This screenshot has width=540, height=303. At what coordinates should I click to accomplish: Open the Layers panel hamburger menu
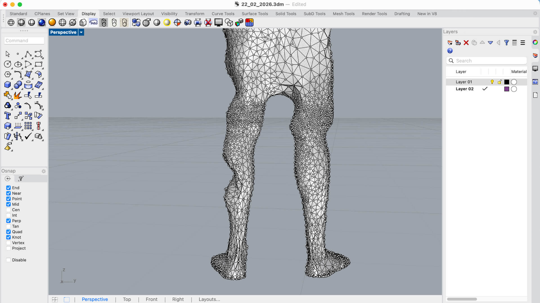523,43
